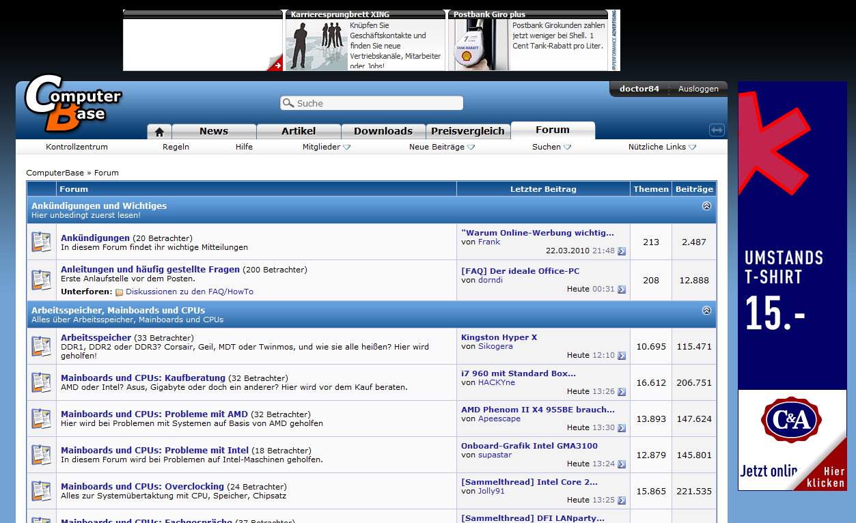The width and height of the screenshot is (856, 523).
Task: Go to last post arrow at 00:31
Action: [622, 289]
